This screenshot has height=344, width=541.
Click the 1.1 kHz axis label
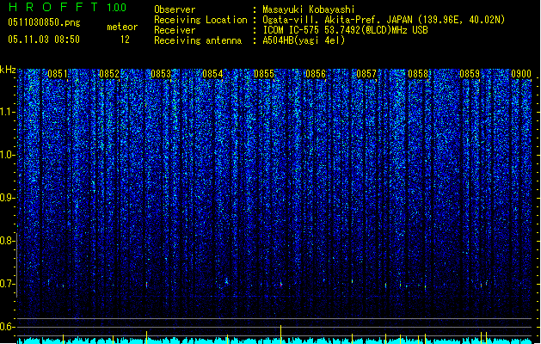click(x=7, y=112)
